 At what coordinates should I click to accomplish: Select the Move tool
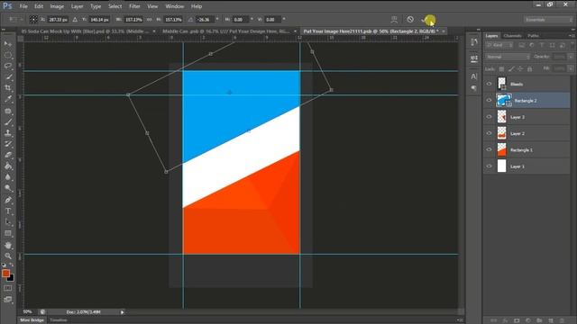8,44
